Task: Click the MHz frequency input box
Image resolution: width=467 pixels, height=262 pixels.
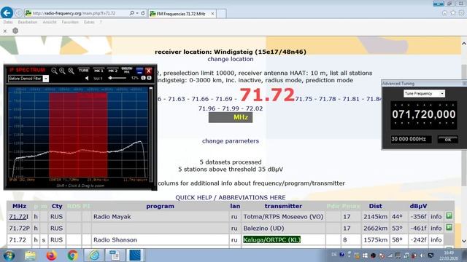Action: [231, 117]
